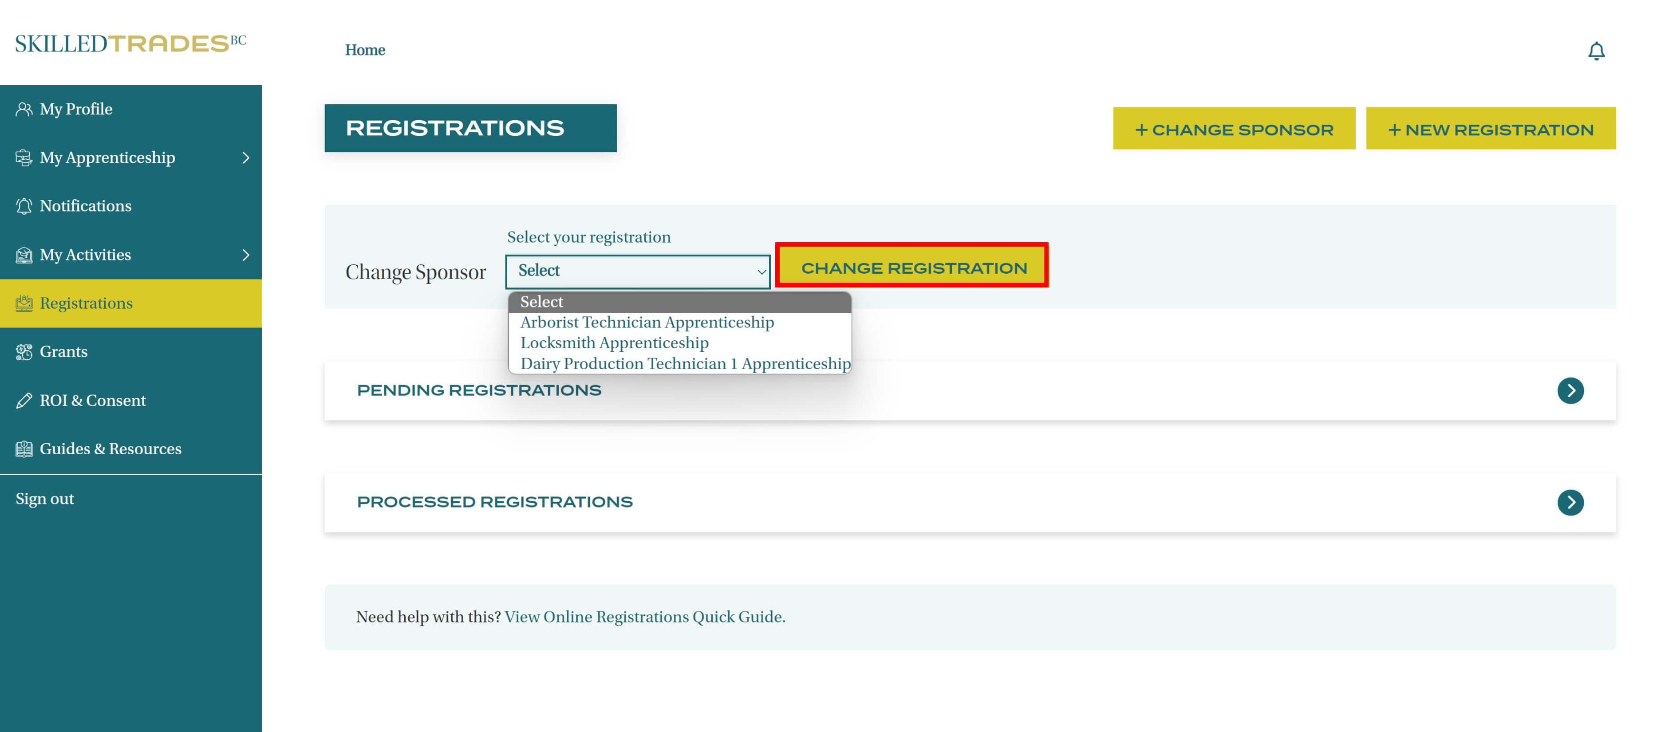The image size is (1673, 732).
Task: Expand the Pending Registrations section arrow
Action: 1570,390
